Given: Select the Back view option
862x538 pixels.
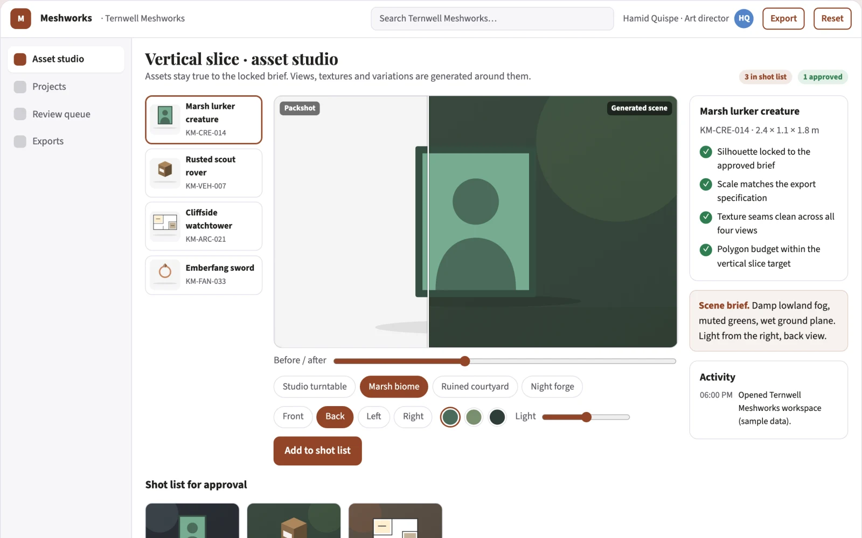Looking at the screenshot, I should click(x=335, y=417).
